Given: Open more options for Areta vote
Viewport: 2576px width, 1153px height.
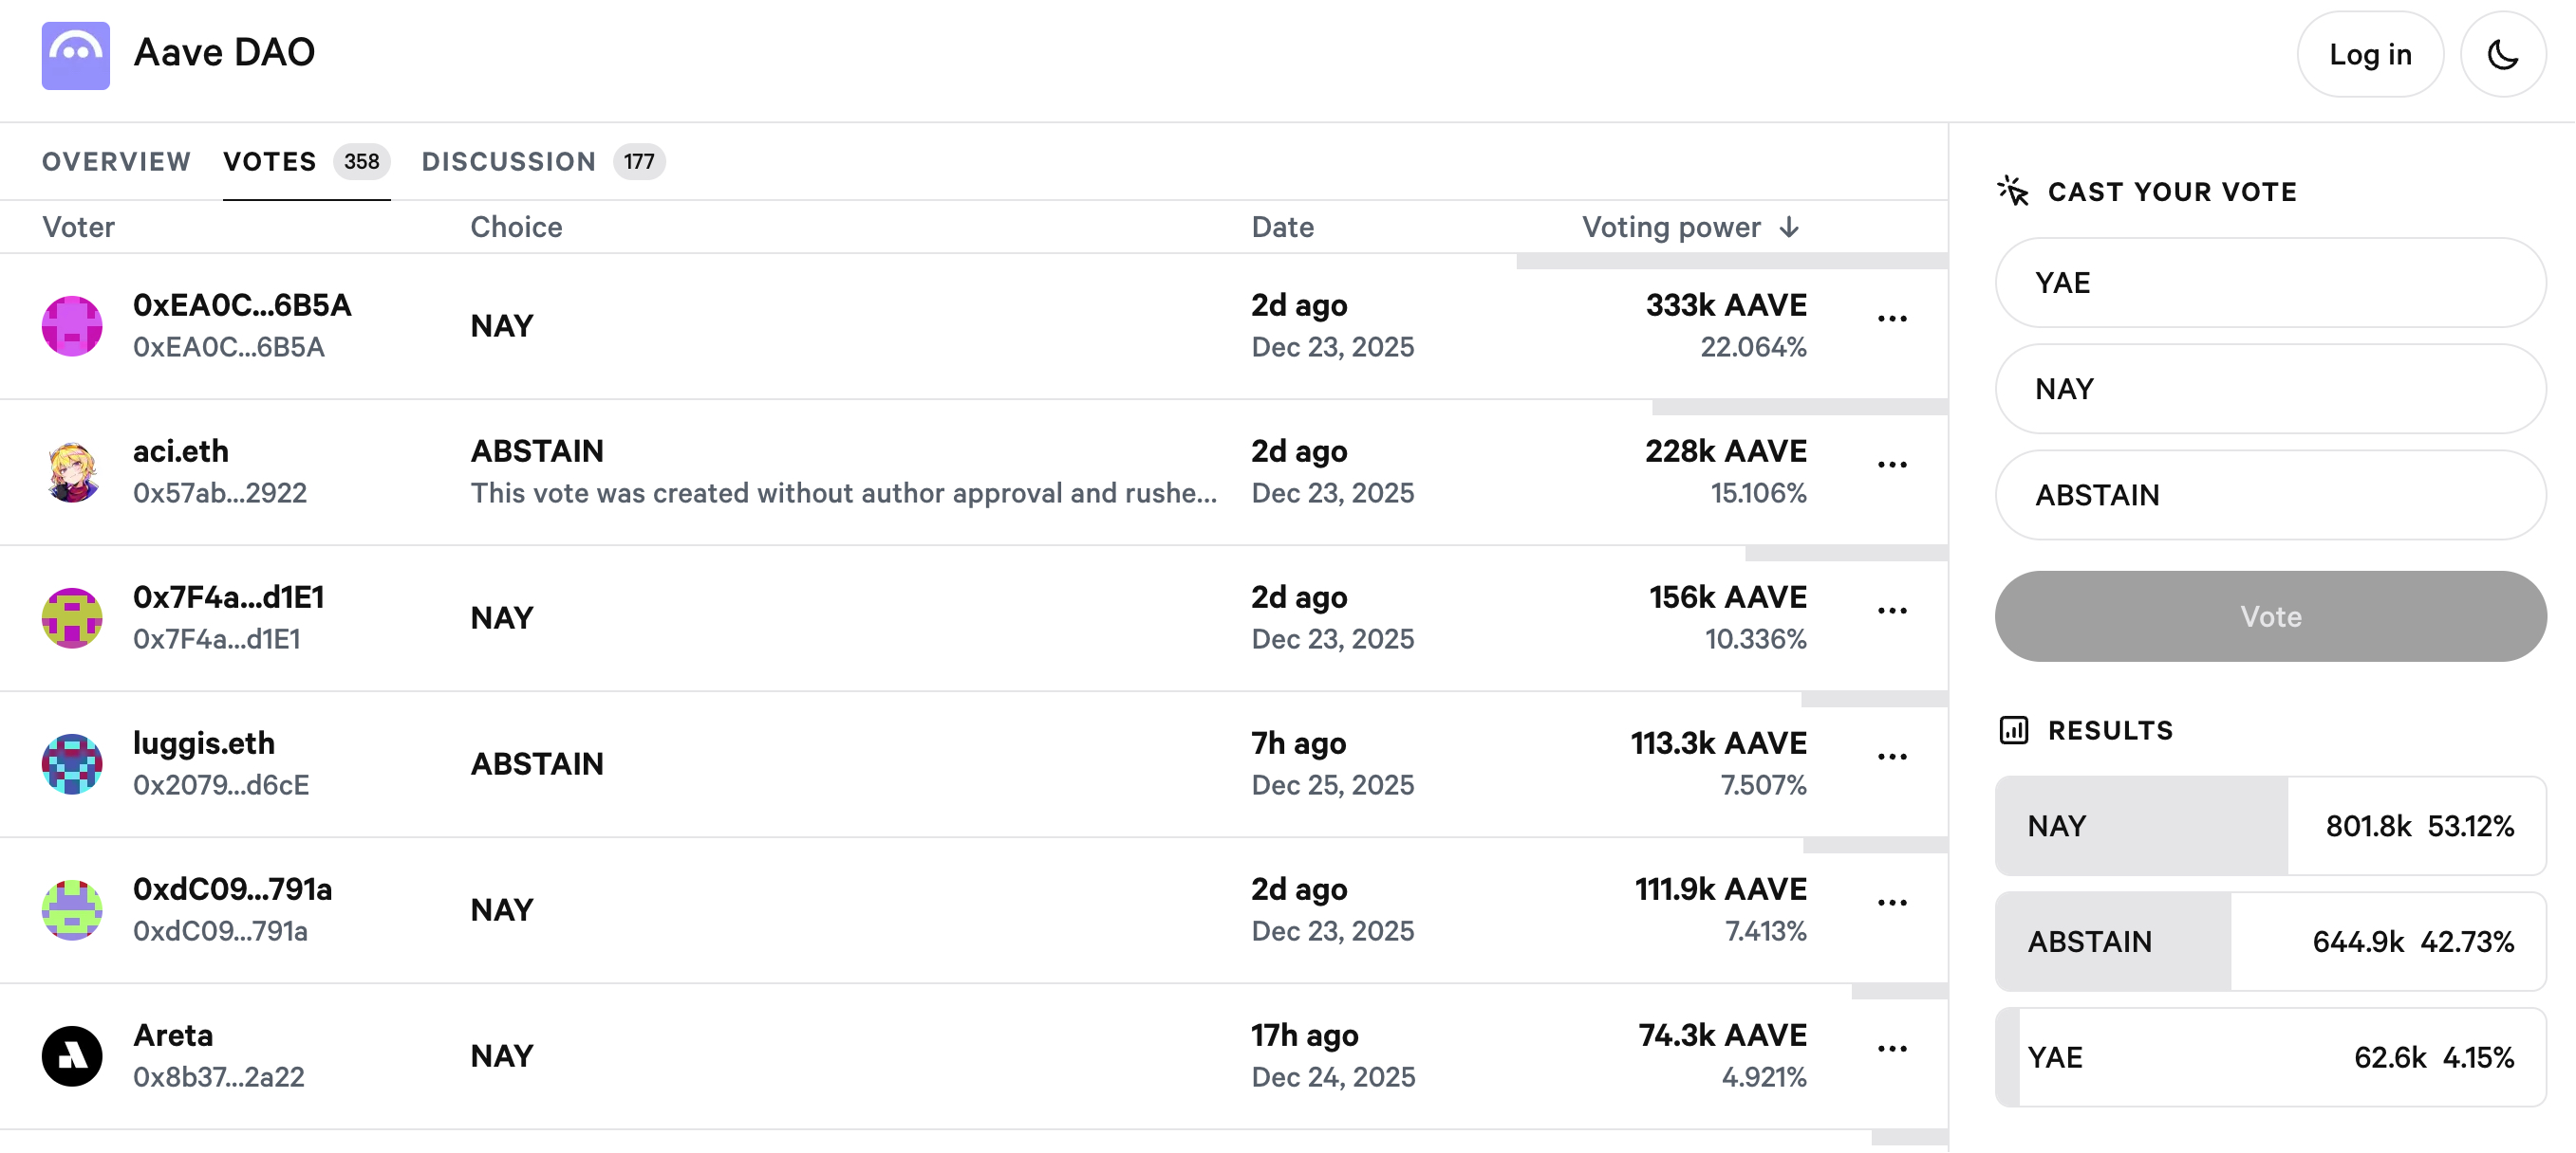Looking at the screenshot, I should click(x=1892, y=1049).
